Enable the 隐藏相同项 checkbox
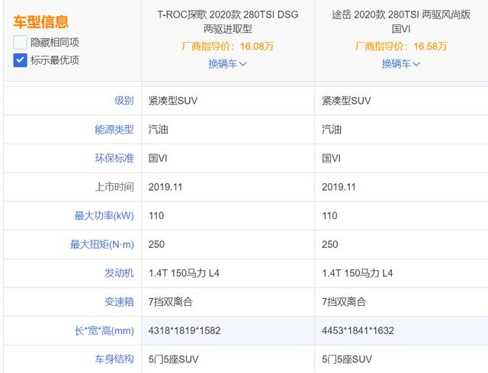The width and height of the screenshot is (488, 373). 20,43
